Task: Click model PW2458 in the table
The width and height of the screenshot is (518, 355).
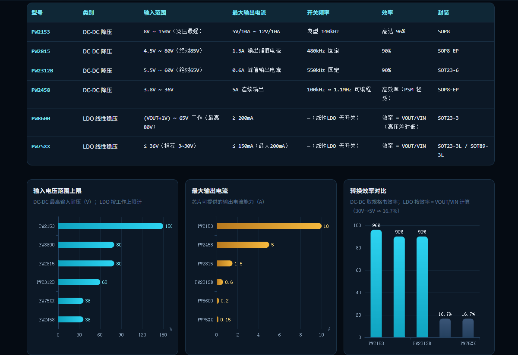Action: click(x=41, y=90)
